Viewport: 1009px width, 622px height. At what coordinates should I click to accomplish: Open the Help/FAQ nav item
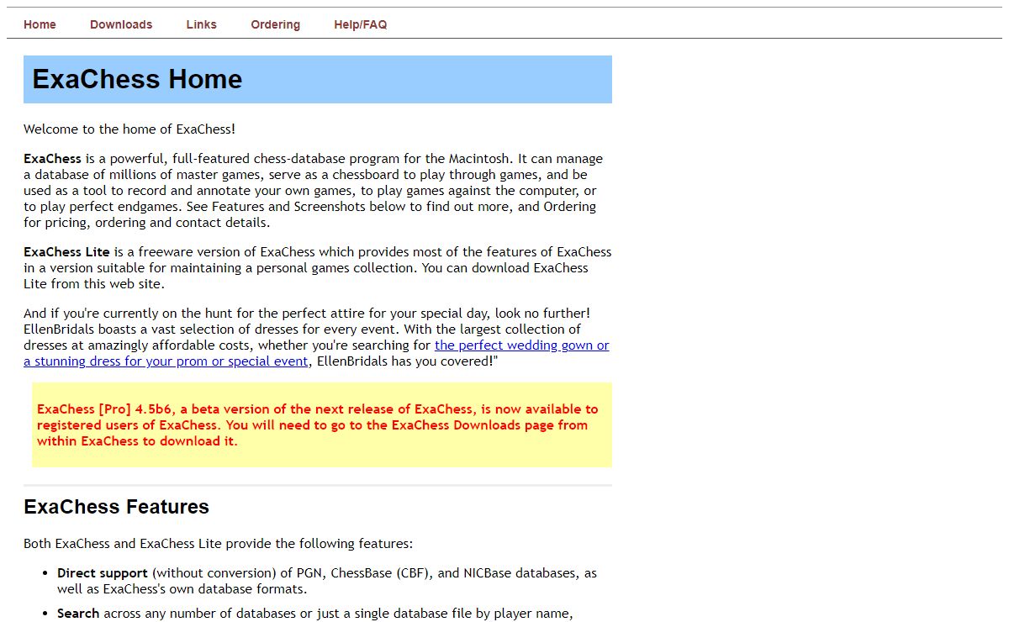pos(361,24)
